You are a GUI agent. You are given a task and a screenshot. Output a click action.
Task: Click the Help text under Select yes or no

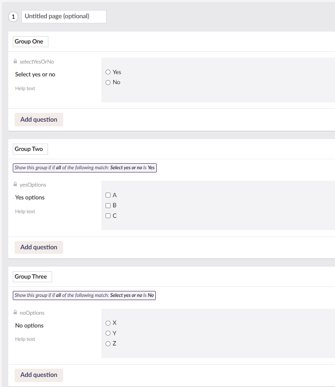click(25, 88)
